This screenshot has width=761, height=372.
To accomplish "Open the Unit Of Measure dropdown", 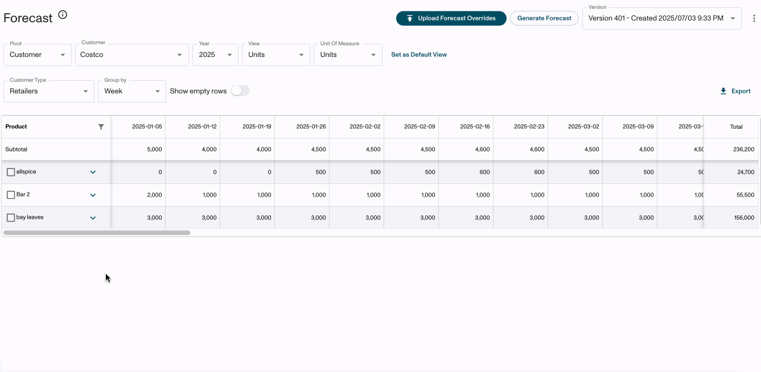I will pyautogui.click(x=348, y=55).
